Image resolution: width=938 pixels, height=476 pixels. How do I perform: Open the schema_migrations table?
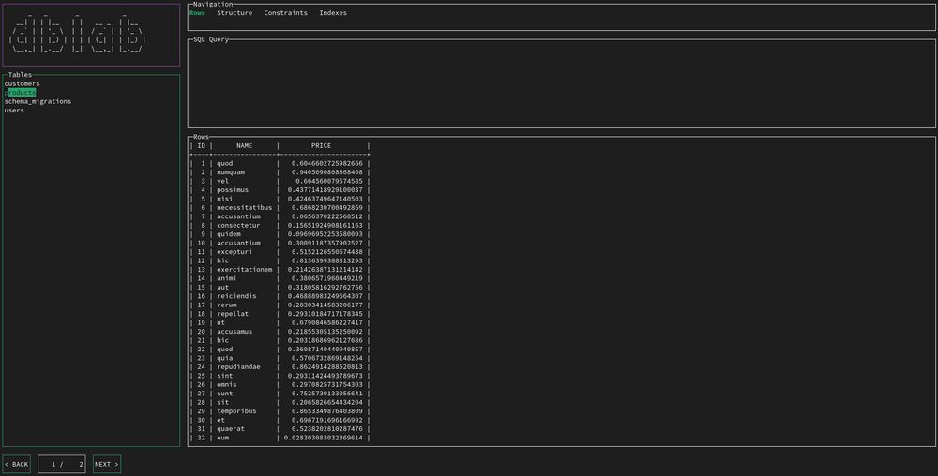[38, 101]
